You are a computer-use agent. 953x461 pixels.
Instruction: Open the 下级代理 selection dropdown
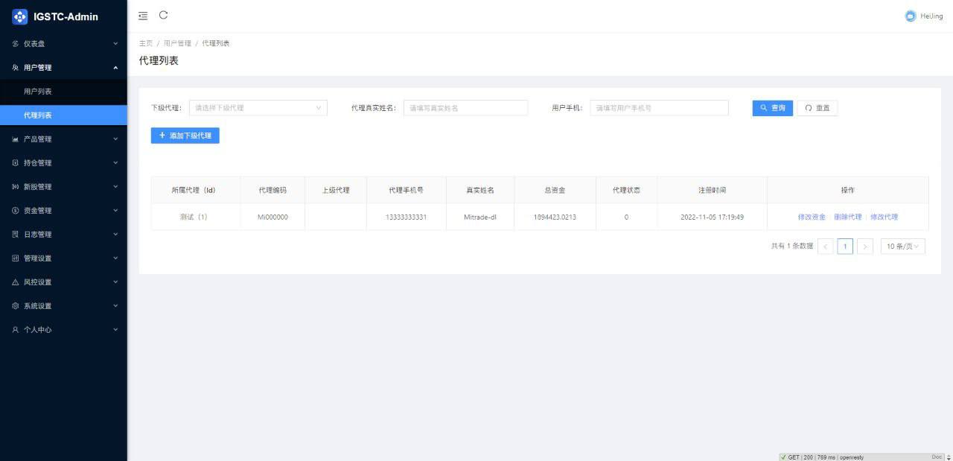(258, 107)
